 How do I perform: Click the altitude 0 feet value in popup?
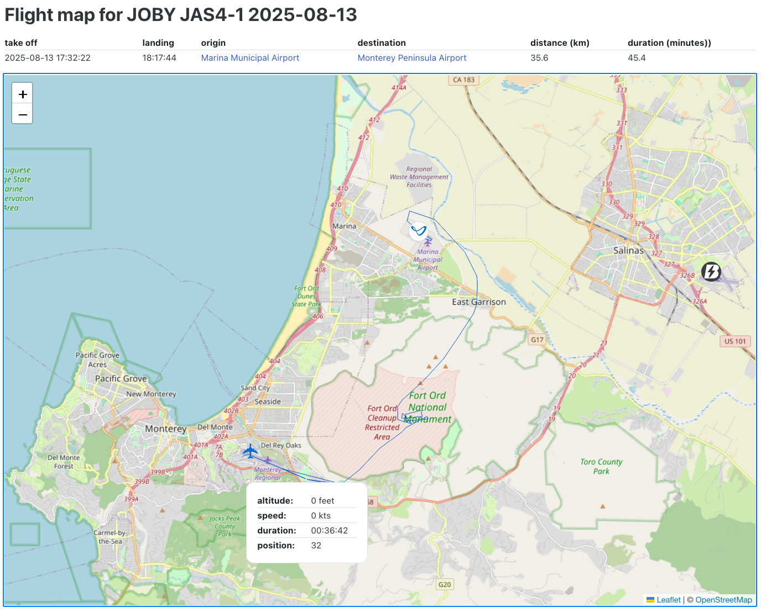322,501
